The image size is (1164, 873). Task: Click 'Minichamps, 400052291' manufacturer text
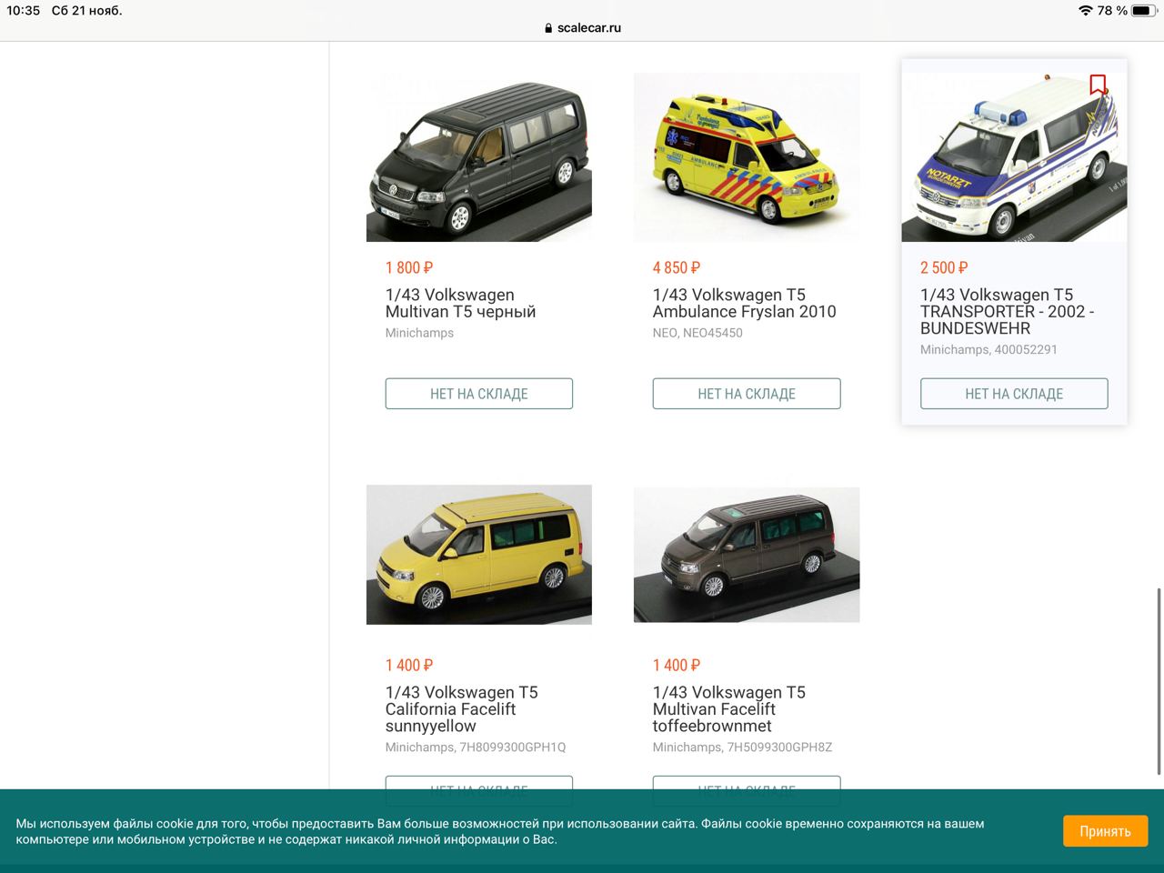988,349
